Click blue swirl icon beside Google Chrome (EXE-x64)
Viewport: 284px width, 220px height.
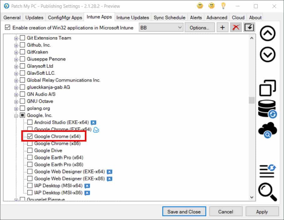click(x=96, y=130)
